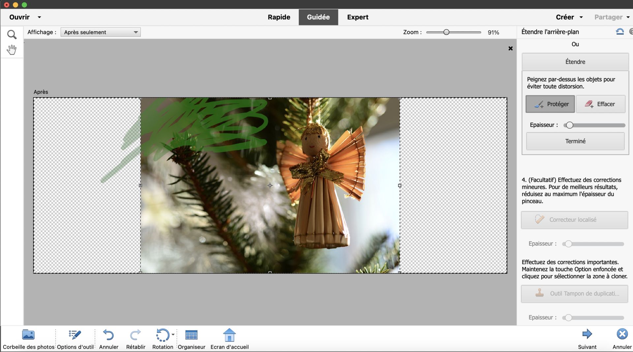Click the Correcteur localisé button

(574, 220)
